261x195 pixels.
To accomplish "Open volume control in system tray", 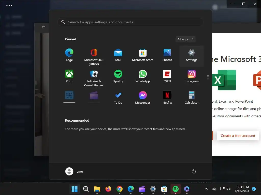I will (228, 189).
